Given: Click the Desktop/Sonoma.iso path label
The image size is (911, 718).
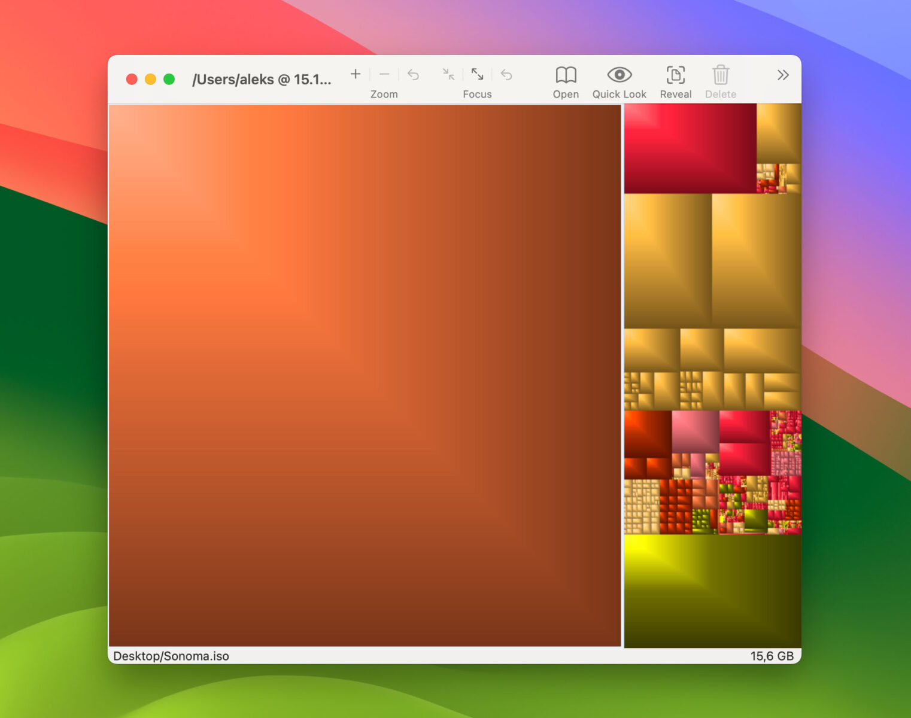Looking at the screenshot, I should pyautogui.click(x=170, y=656).
